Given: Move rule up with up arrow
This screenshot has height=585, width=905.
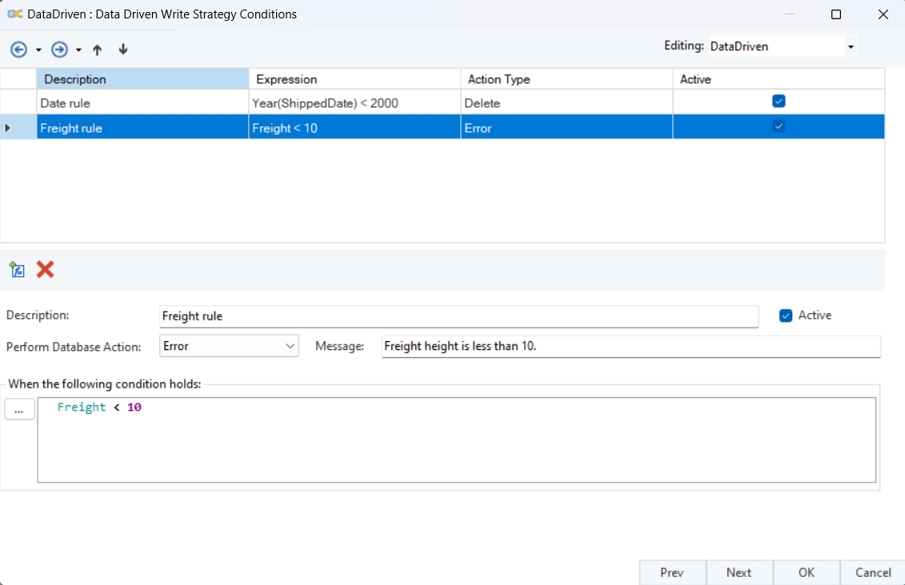Looking at the screenshot, I should click(x=98, y=50).
